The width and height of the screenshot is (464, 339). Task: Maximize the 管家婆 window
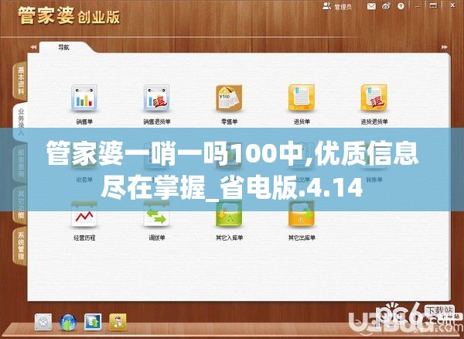pyautogui.click(x=434, y=6)
